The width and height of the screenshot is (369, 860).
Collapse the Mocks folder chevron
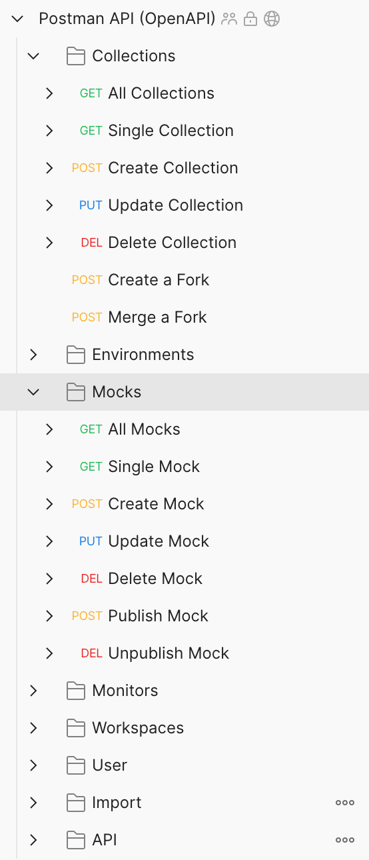click(33, 392)
